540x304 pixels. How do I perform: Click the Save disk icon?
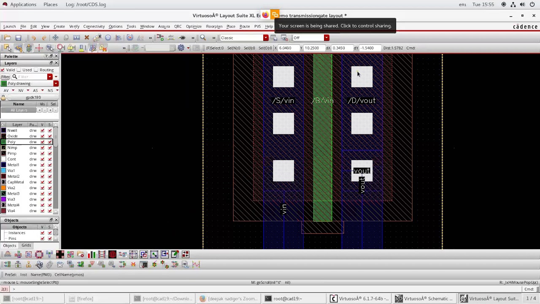click(x=18, y=38)
